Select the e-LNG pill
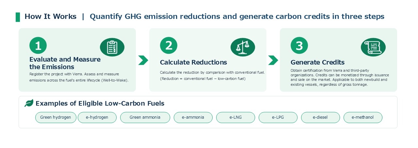The height and width of the screenshot is (148, 418). pyautogui.click(x=235, y=117)
